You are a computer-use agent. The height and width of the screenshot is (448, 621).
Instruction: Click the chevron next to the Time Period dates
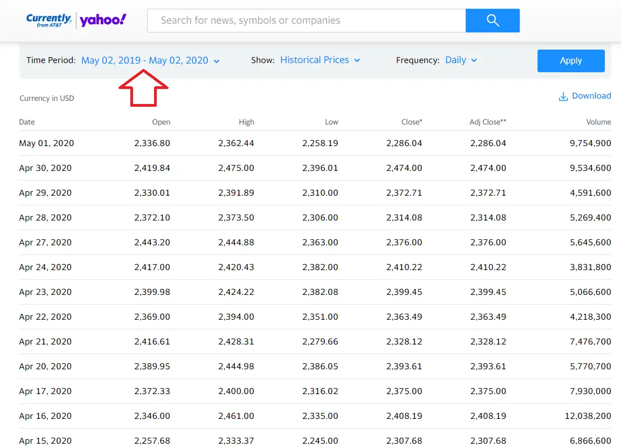click(x=217, y=61)
